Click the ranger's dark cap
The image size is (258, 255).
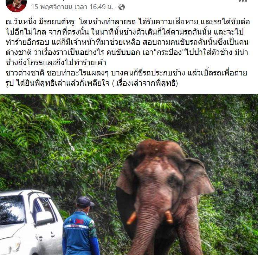pyautogui.click(x=85, y=202)
